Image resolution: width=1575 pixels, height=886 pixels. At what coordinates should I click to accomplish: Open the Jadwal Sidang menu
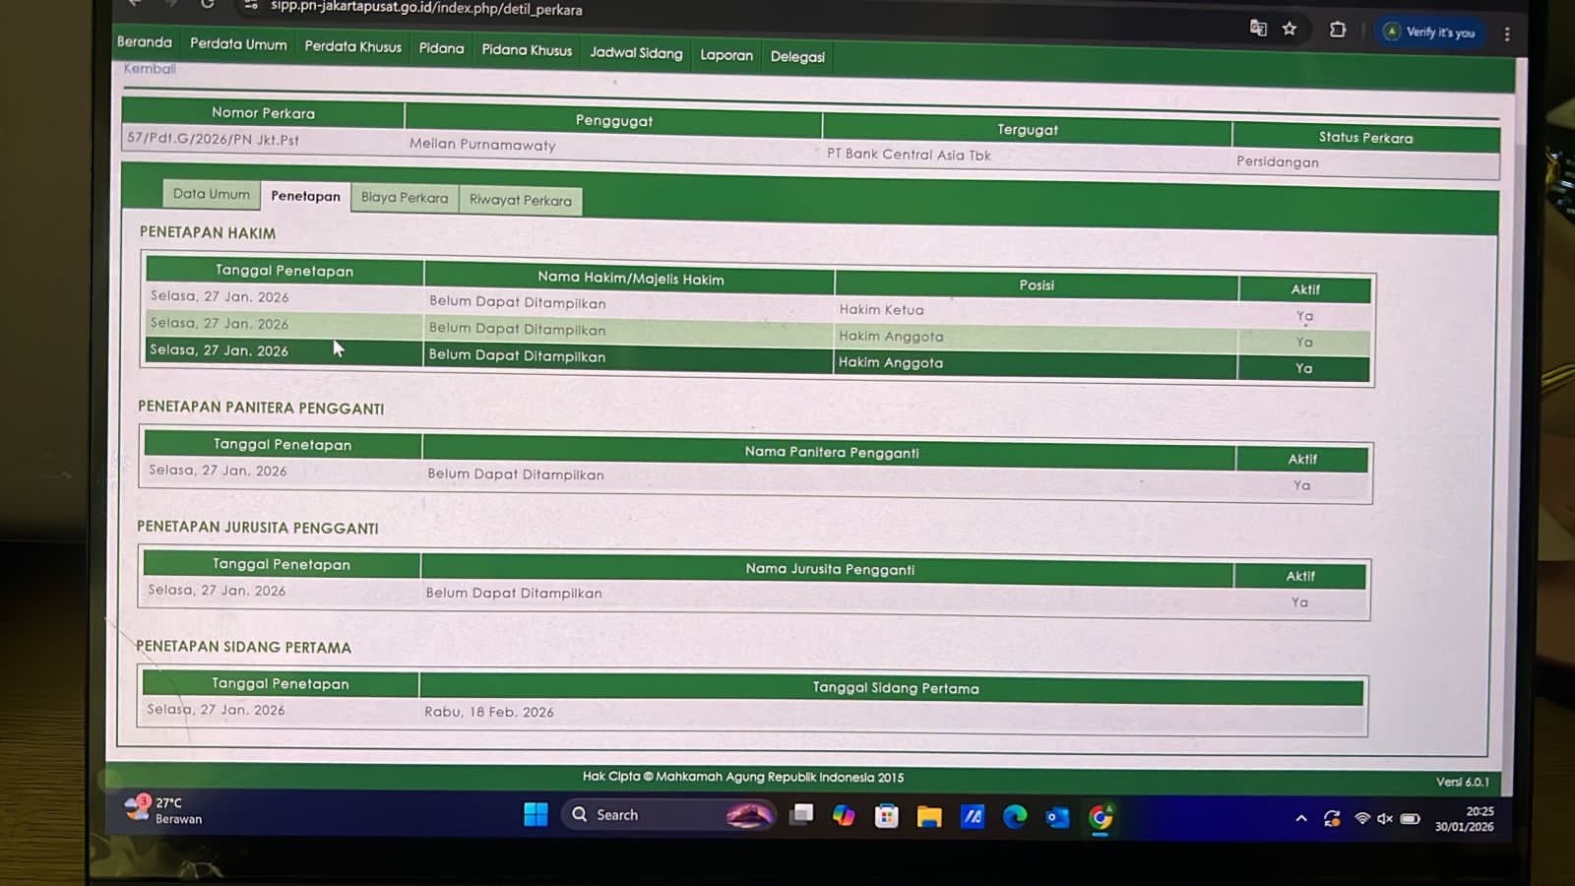(636, 53)
